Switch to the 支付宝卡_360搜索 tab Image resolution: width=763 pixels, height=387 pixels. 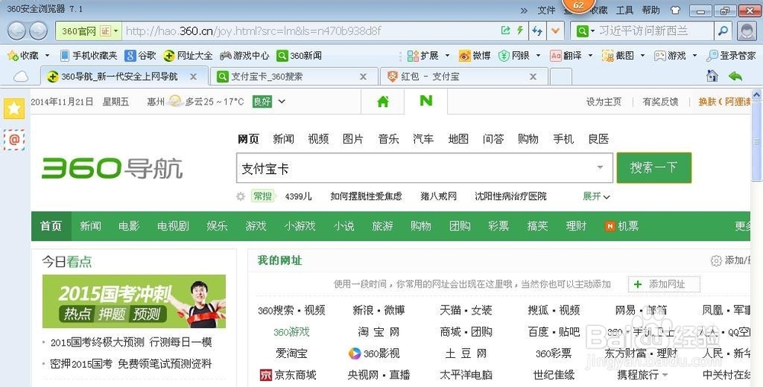point(294,76)
